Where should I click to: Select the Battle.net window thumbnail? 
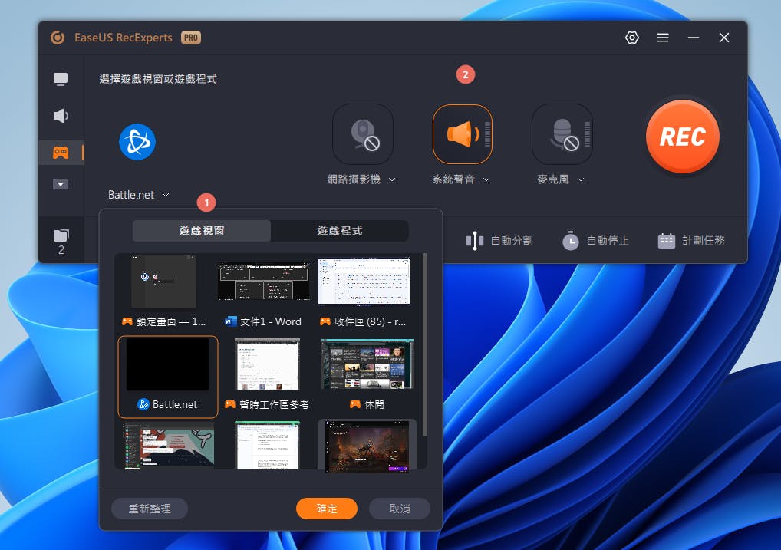168,364
